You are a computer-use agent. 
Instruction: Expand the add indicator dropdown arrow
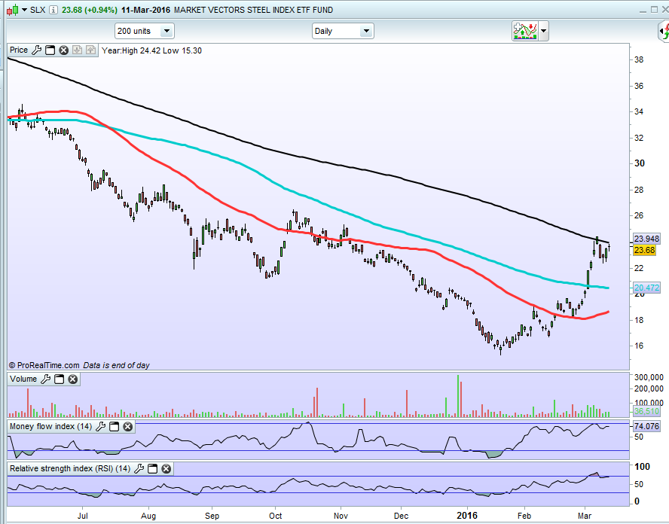pyautogui.click(x=543, y=31)
